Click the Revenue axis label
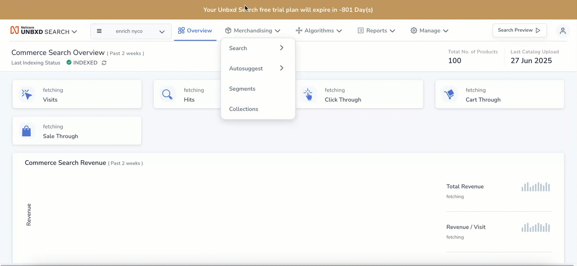 tap(29, 215)
